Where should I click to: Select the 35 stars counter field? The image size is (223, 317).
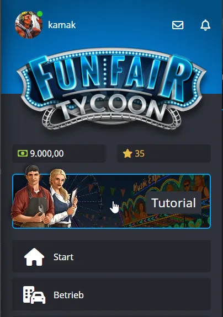pyautogui.click(x=164, y=153)
